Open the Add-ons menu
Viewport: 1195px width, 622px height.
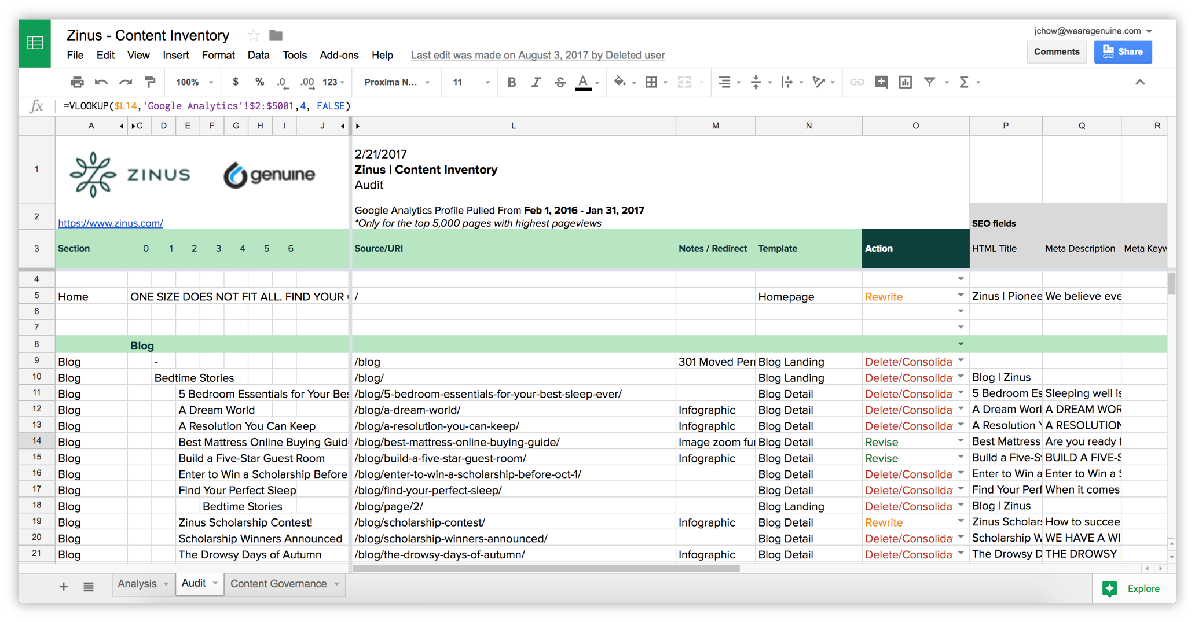click(339, 56)
